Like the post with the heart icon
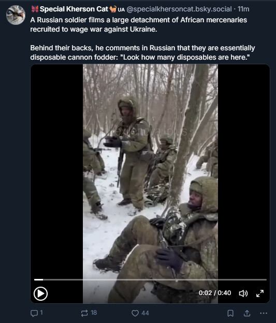The height and width of the screenshot is (323, 276). (x=135, y=313)
